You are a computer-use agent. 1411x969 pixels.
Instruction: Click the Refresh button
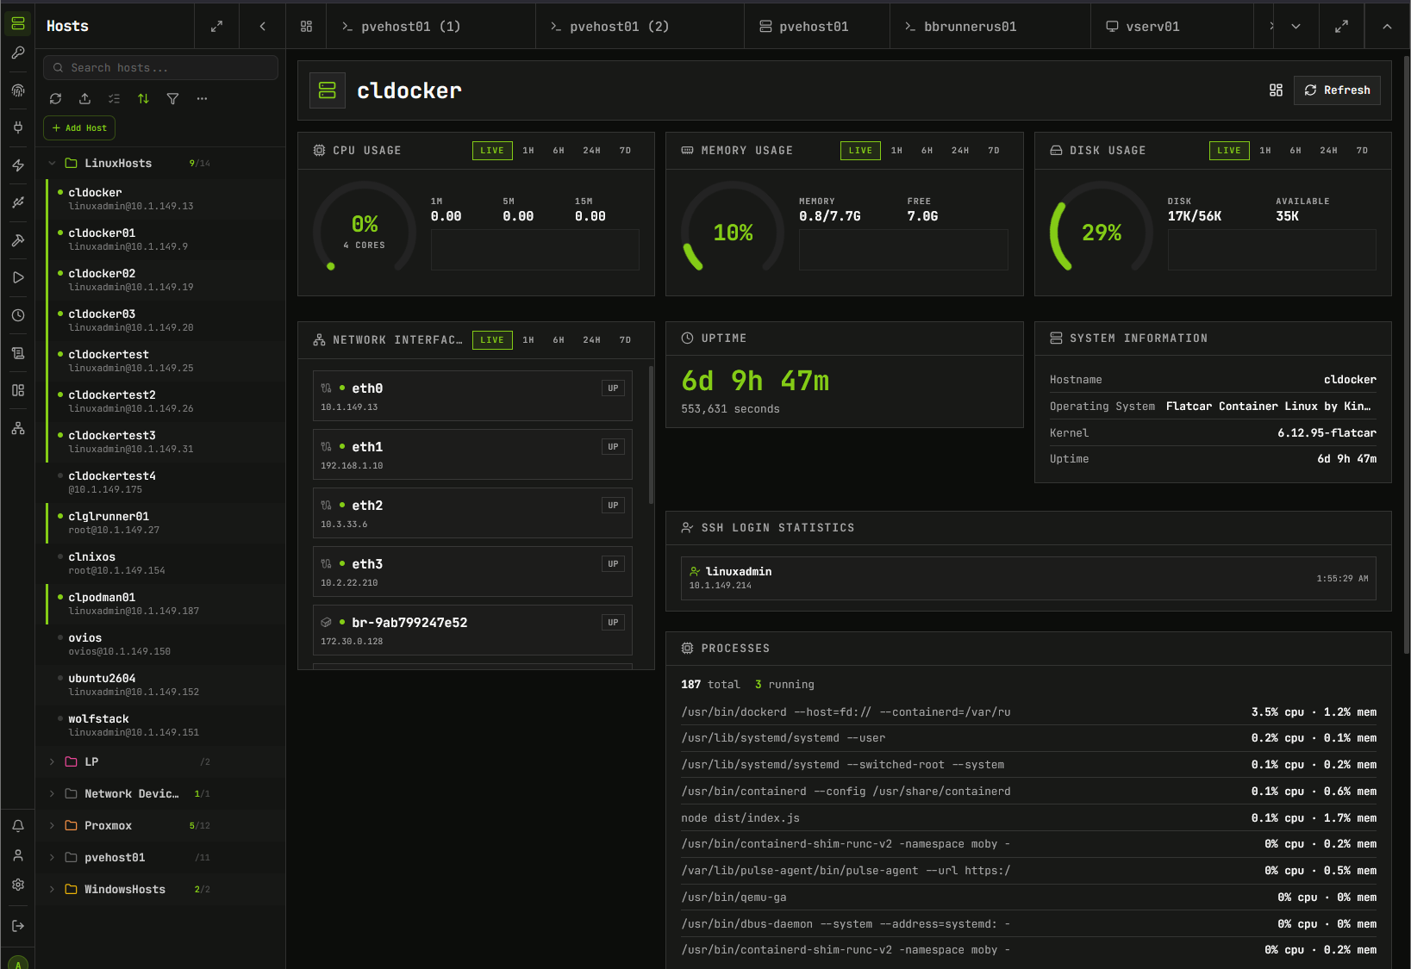click(x=1337, y=90)
